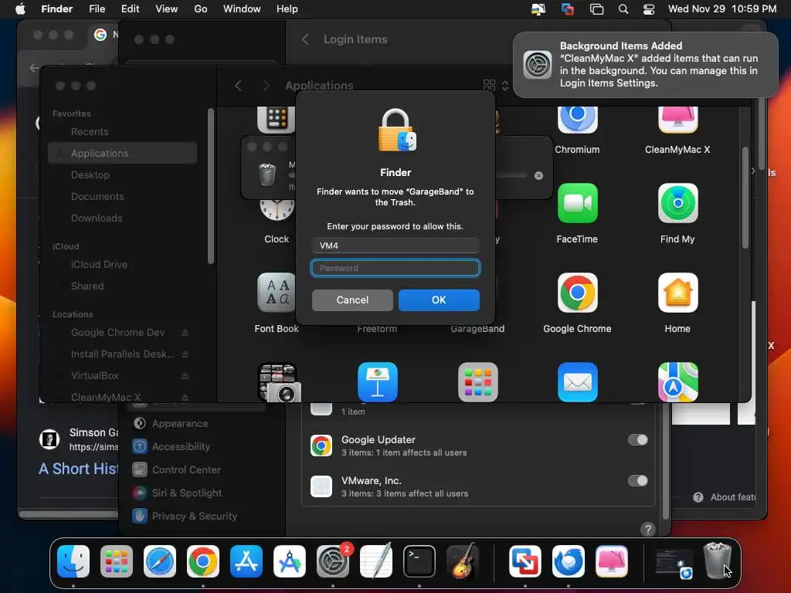This screenshot has width=791, height=593.
Task: Select the Maps app icon
Action: [x=677, y=381]
